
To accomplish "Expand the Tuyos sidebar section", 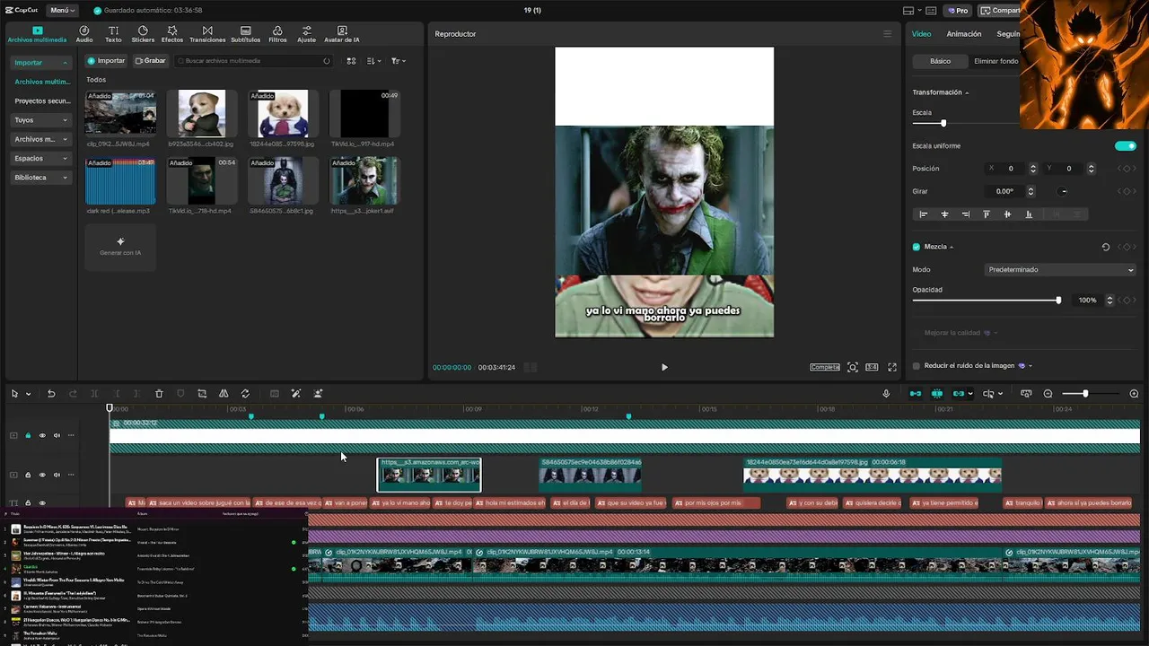I will pos(41,120).
